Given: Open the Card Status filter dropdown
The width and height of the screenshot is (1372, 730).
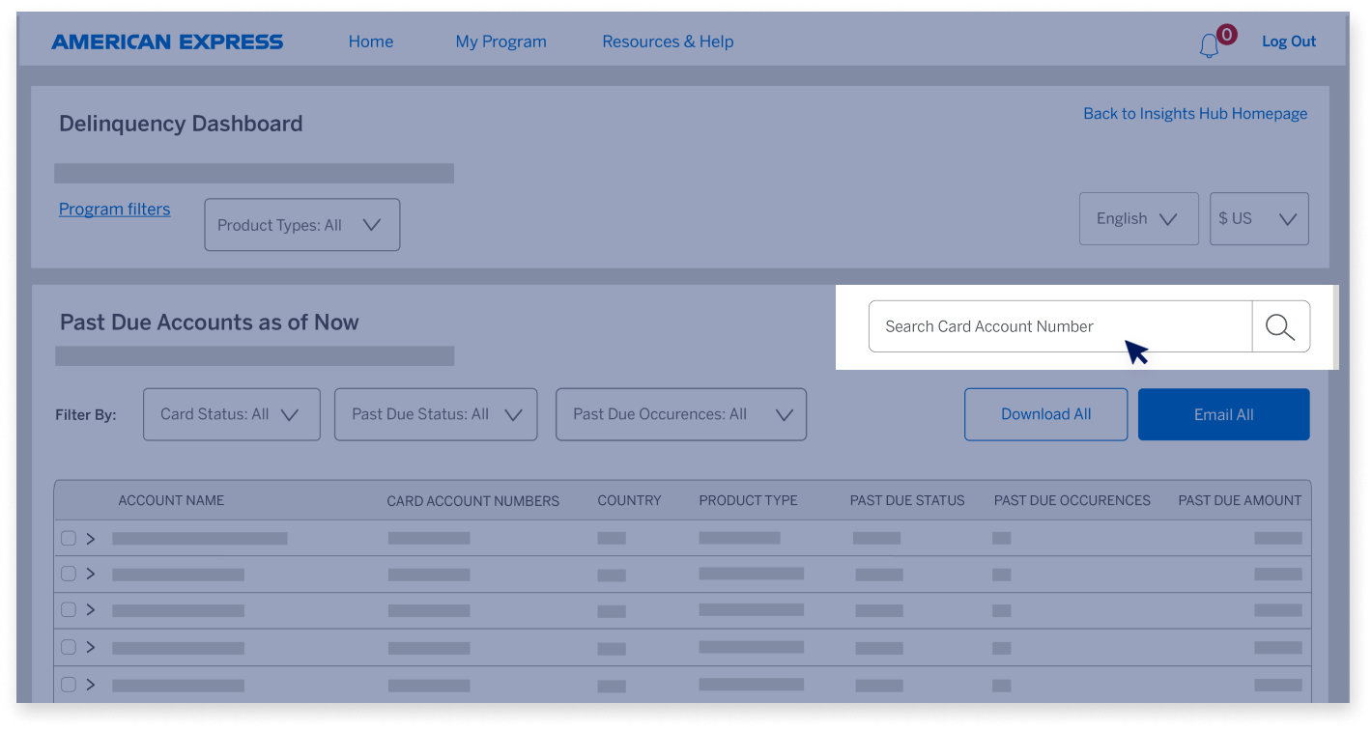Looking at the screenshot, I should (231, 414).
